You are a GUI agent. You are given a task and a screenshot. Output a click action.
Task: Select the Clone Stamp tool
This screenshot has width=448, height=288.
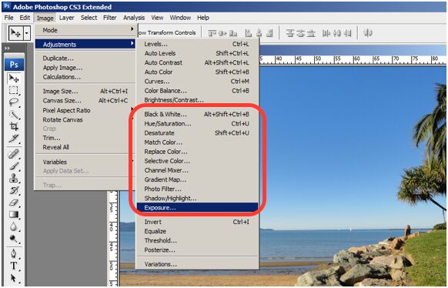pyautogui.click(x=14, y=178)
